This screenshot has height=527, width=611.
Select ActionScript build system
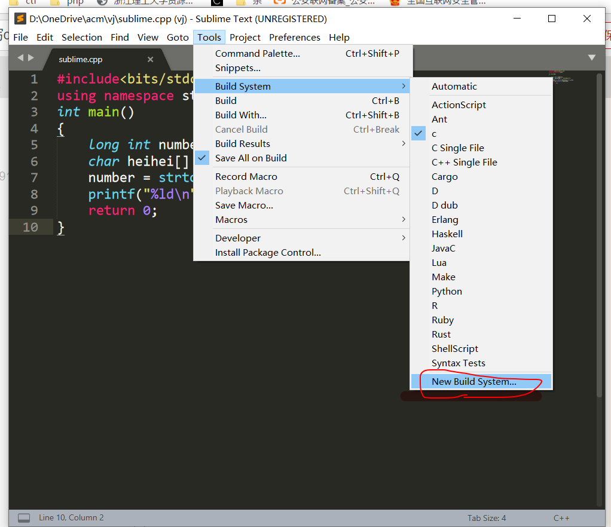coord(481,105)
